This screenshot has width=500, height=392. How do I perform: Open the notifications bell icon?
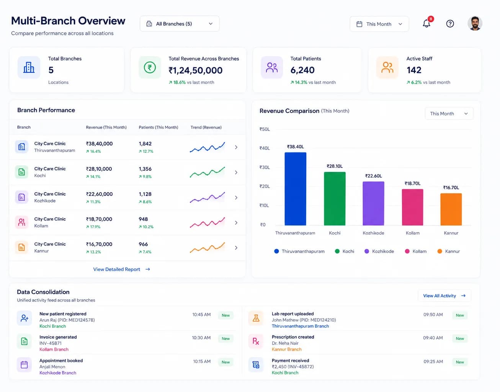(426, 24)
